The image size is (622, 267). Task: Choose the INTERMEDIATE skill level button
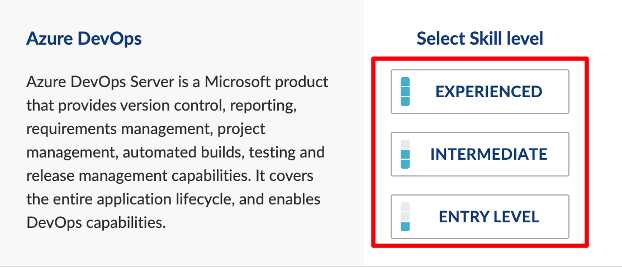click(479, 154)
